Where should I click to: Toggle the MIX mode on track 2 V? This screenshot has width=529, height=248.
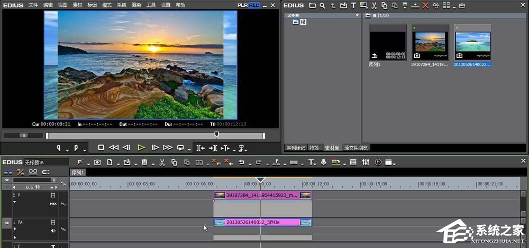coord(53,203)
